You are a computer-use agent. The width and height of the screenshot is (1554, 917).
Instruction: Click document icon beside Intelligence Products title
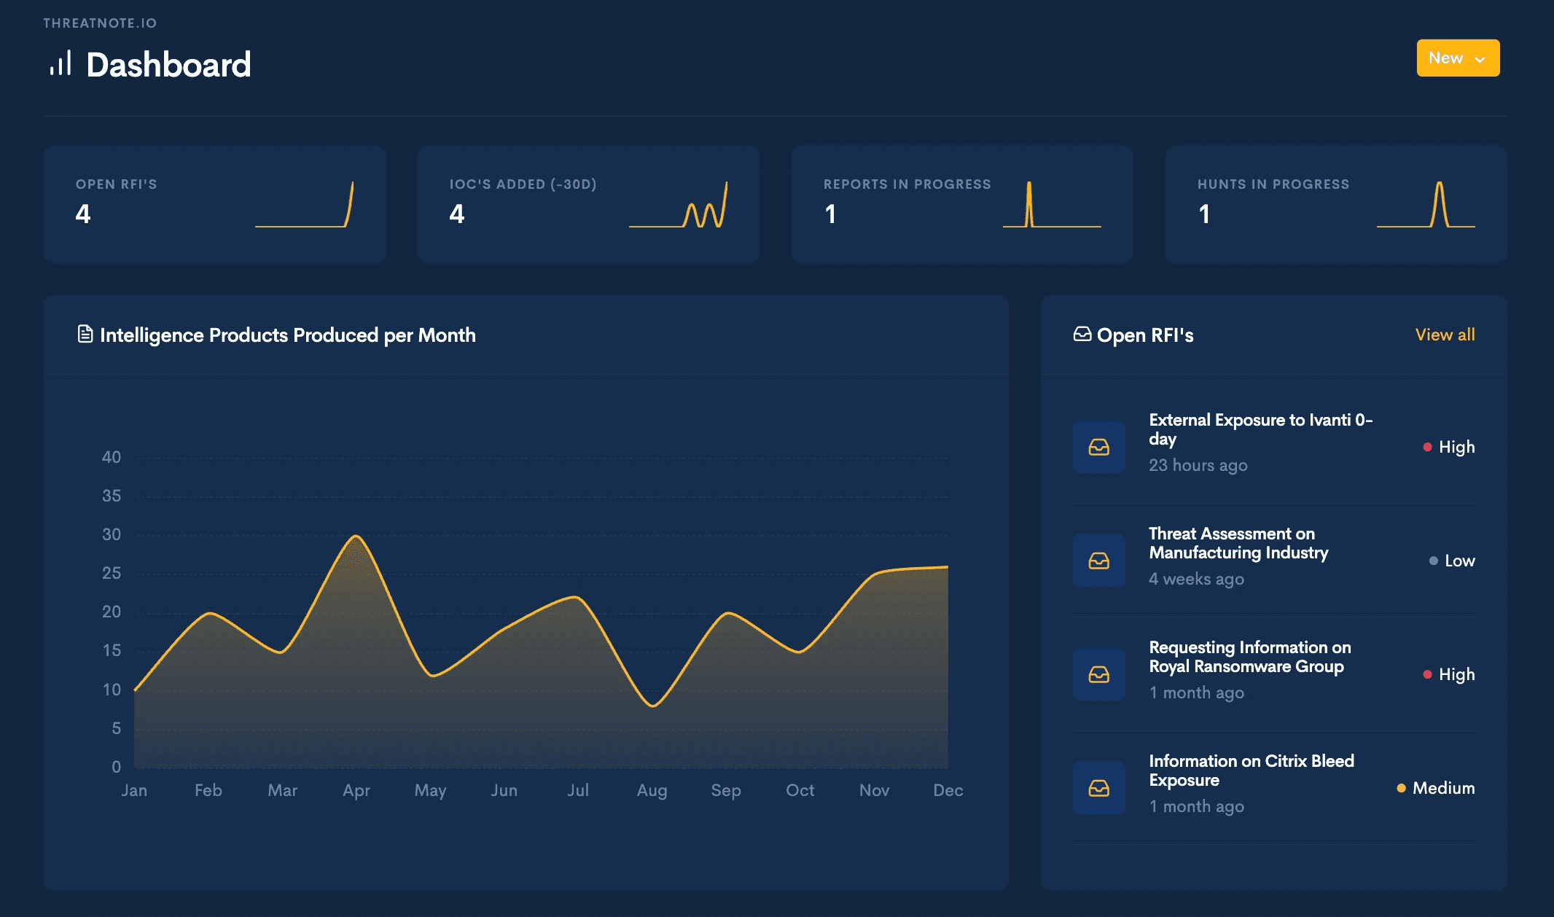(x=85, y=334)
